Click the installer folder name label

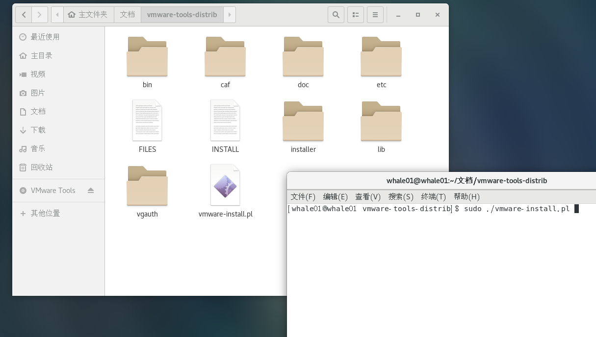303,149
